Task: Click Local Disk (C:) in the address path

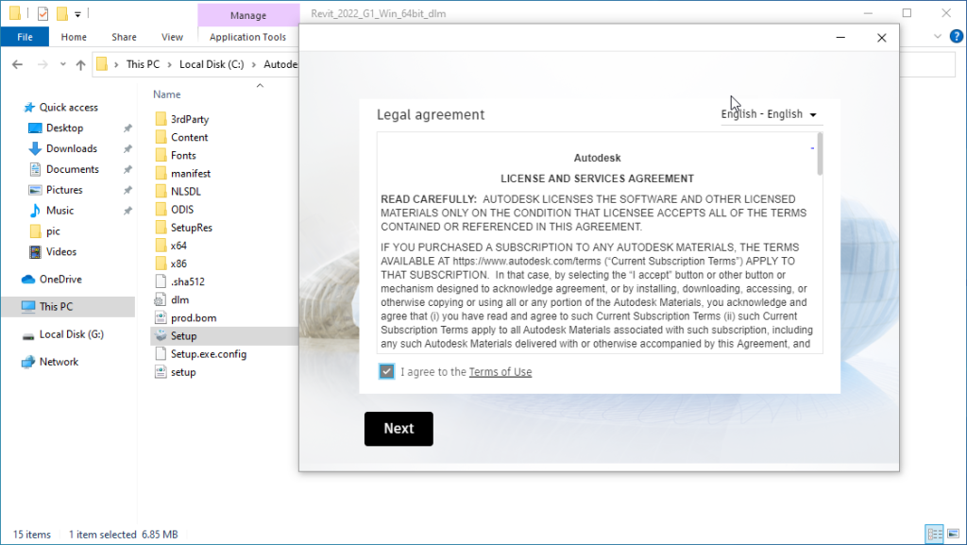Action: [212, 64]
